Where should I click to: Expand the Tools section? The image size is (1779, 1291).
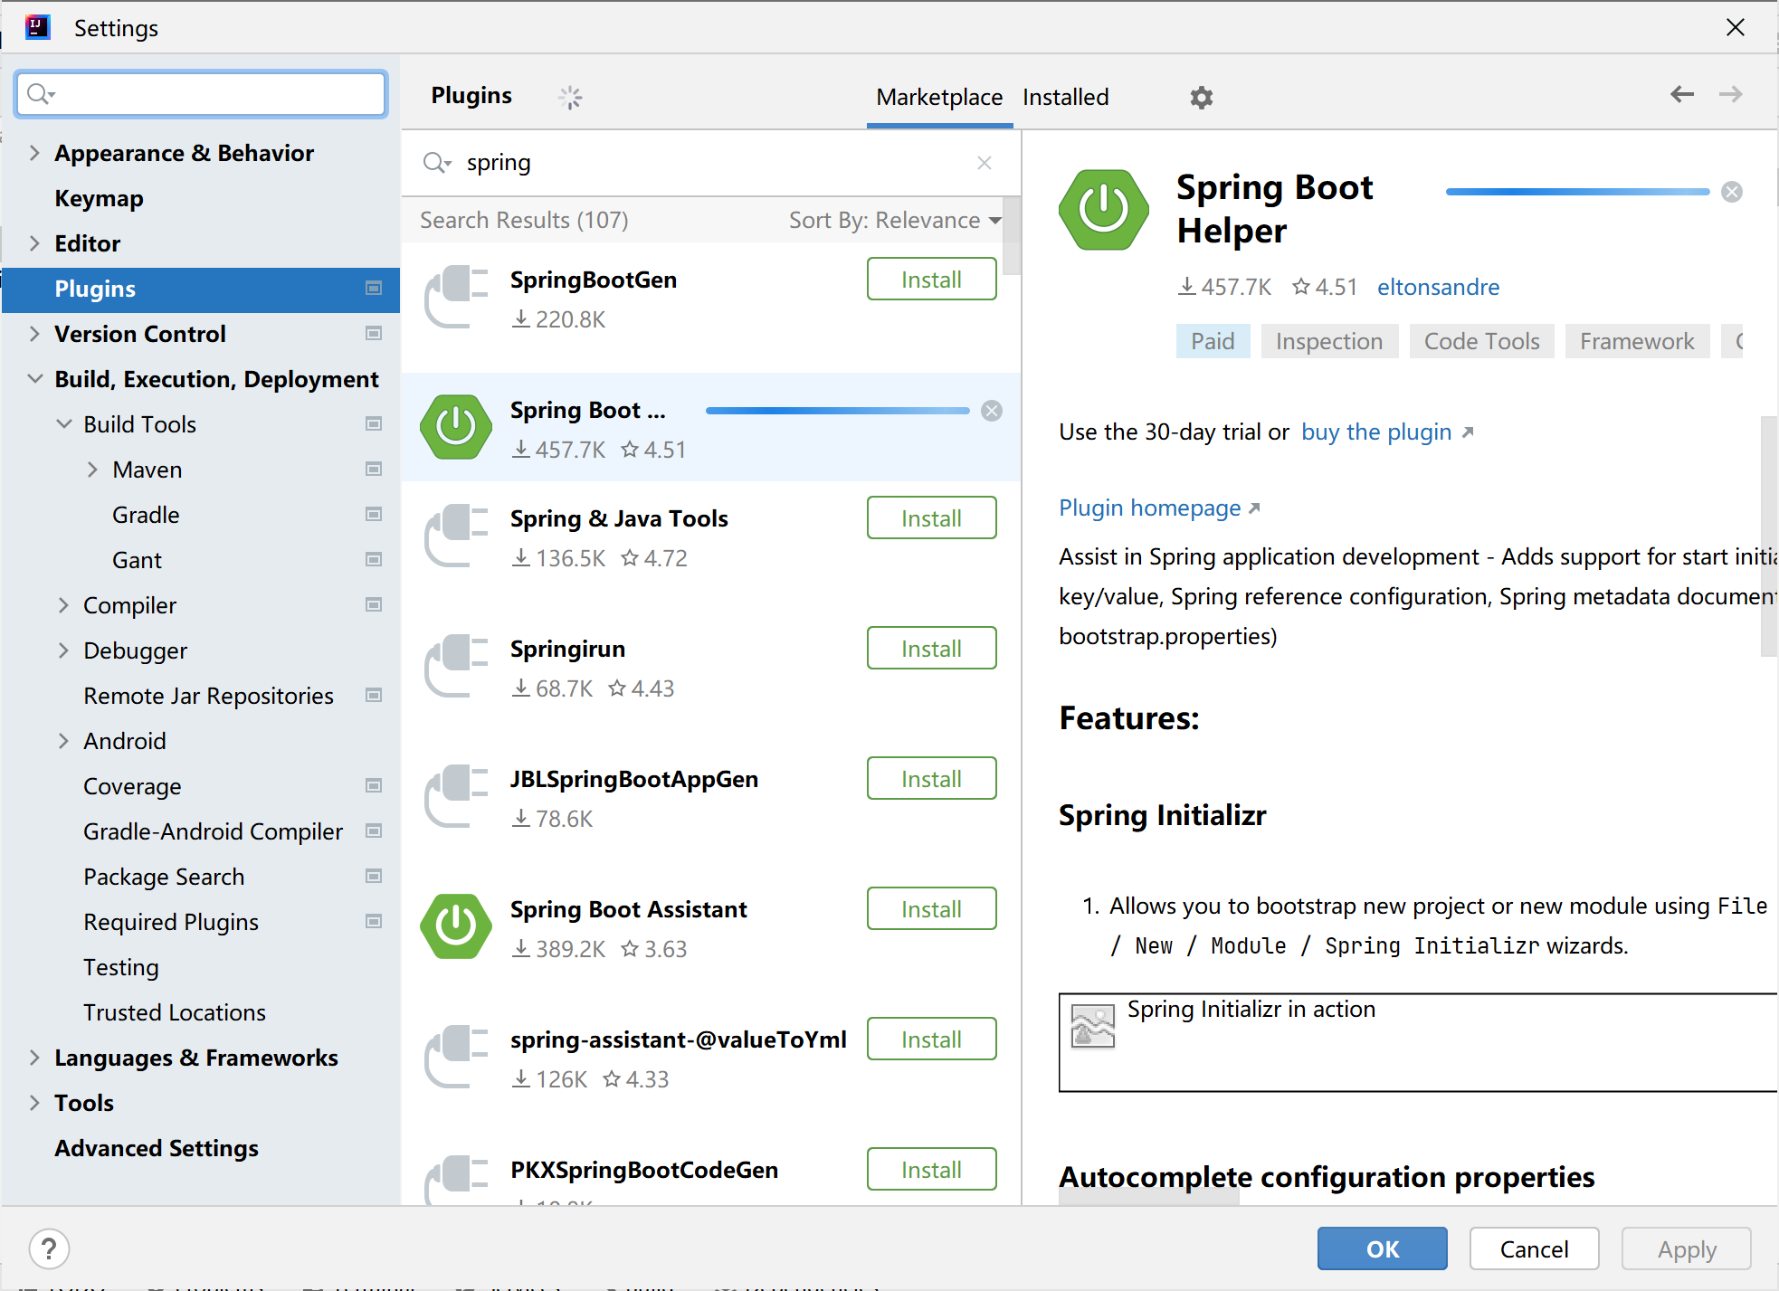[34, 1103]
